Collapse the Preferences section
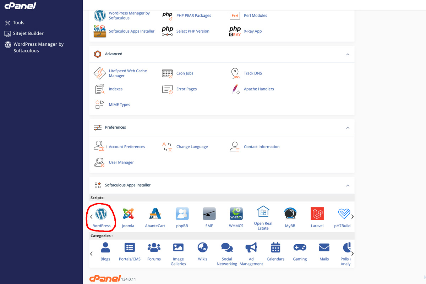Screen dimensions: 426x284 348,128
